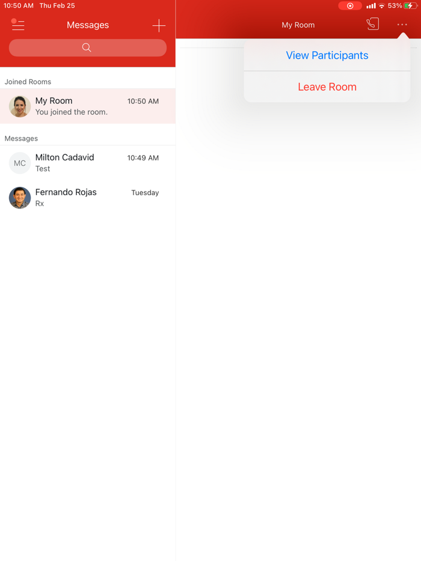Tap the My Room avatar photo
The image size is (421, 561).
[x=20, y=106]
